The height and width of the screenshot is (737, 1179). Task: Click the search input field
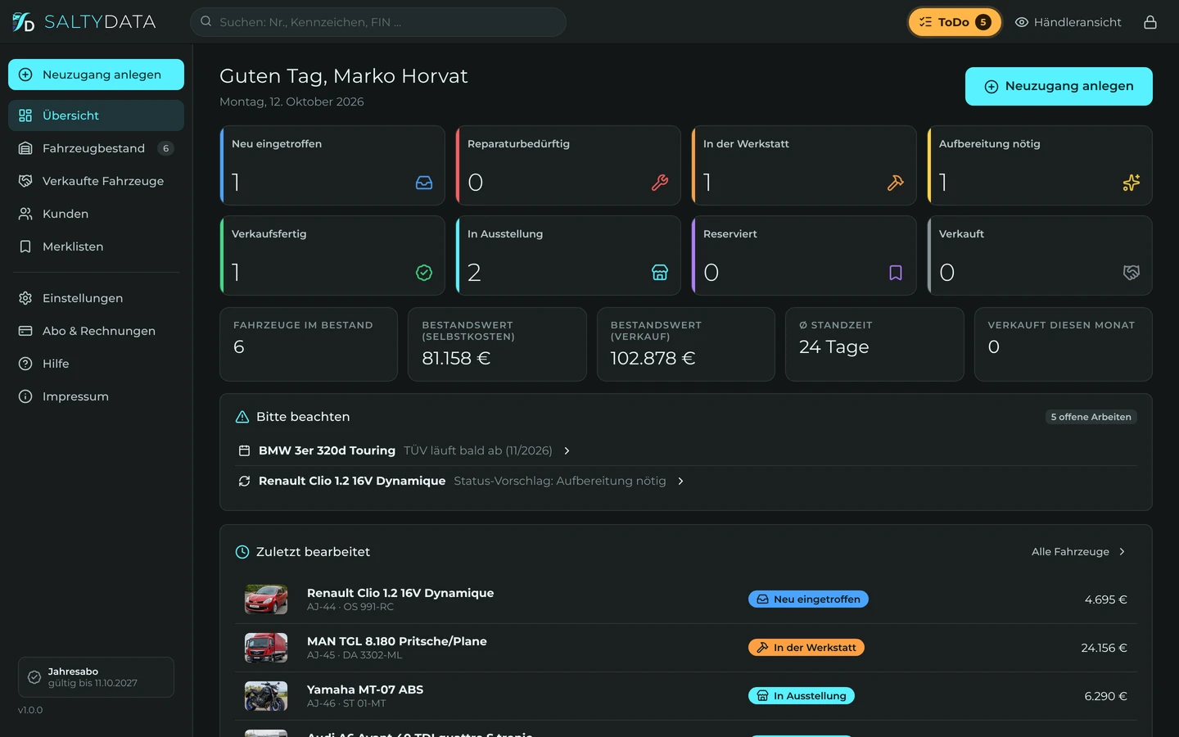point(378,22)
